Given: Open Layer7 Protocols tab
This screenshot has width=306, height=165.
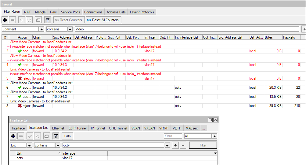Looking at the screenshot, I should [x=142, y=12].
